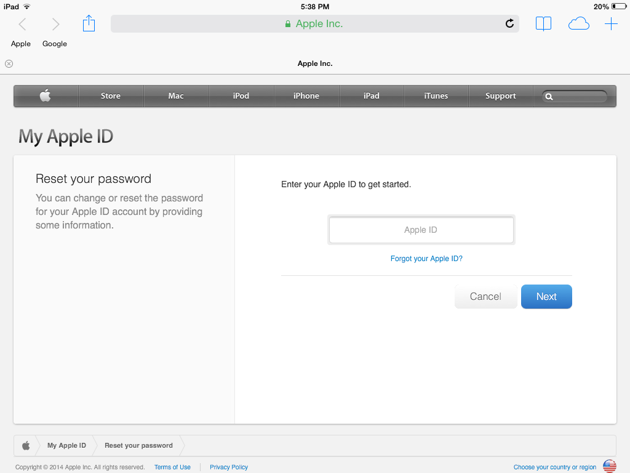Image resolution: width=630 pixels, height=473 pixels.
Task: Click the nav bar search field
Action: 575,97
